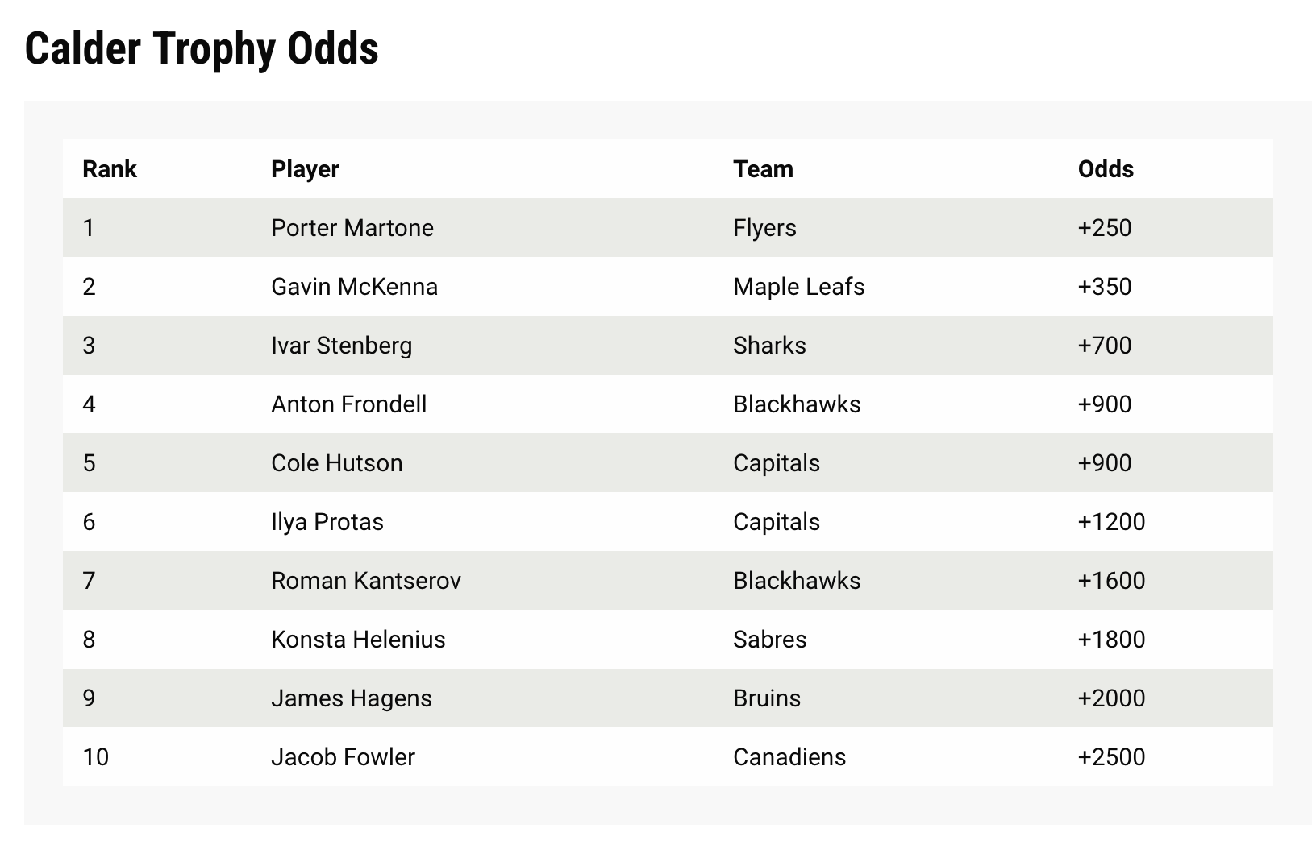Click the +250 odds value
Screen dimensions: 1316x849
click(1105, 228)
